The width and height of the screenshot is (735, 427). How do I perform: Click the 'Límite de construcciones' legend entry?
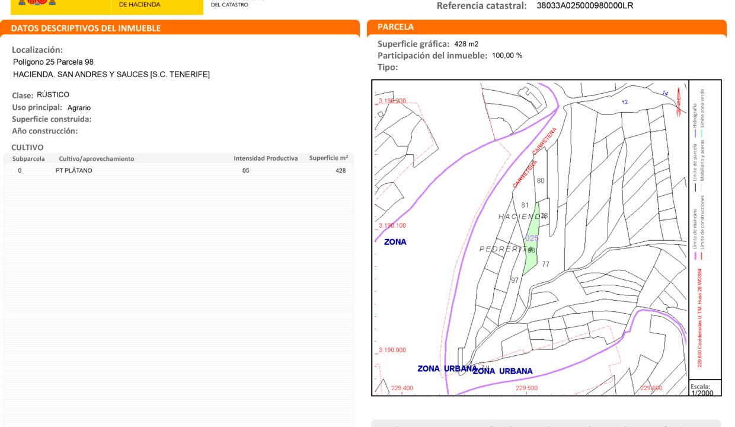pyautogui.click(x=703, y=222)
